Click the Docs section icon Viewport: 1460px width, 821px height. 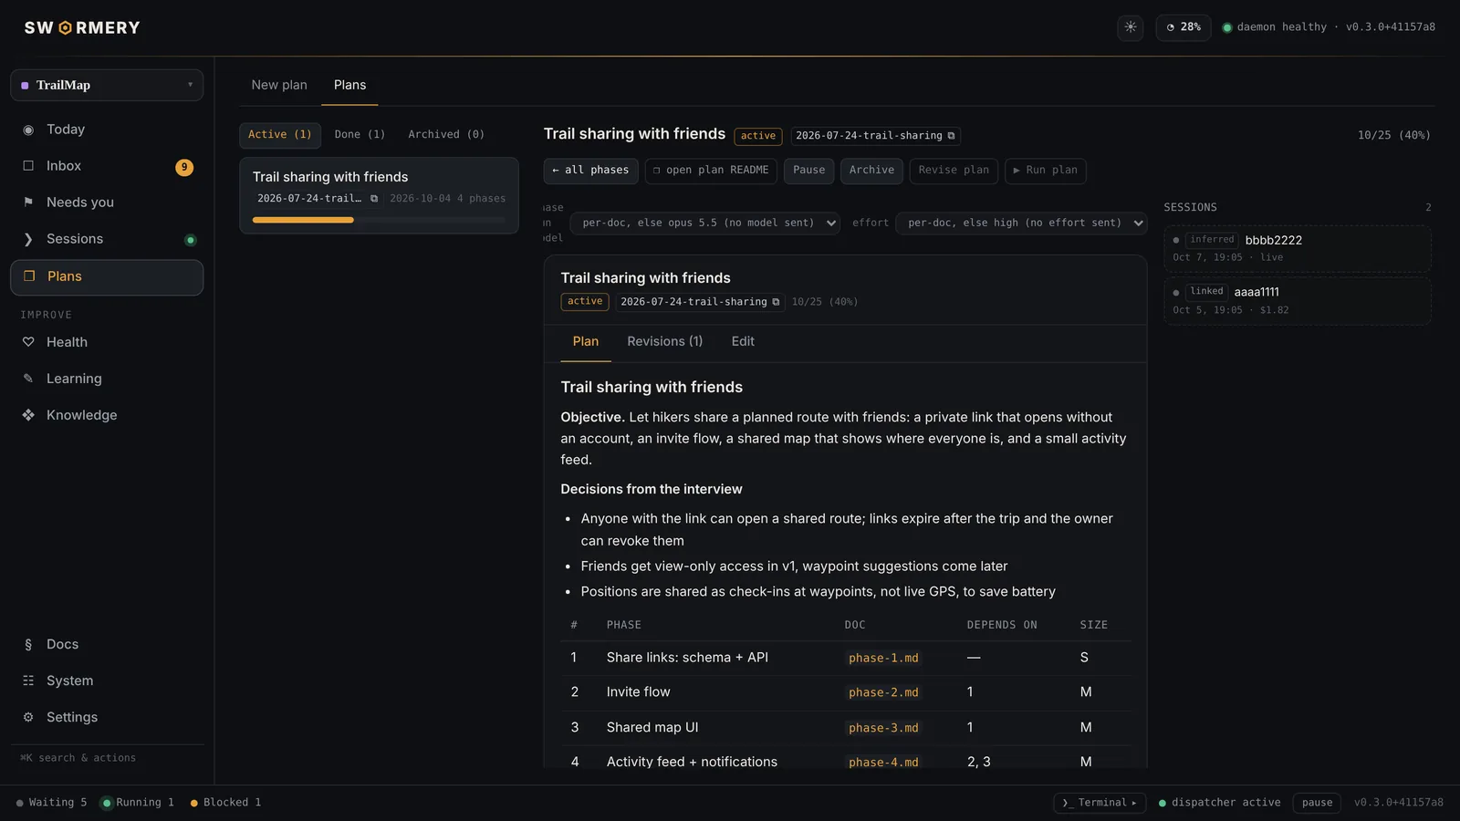(x=28, y=644)
